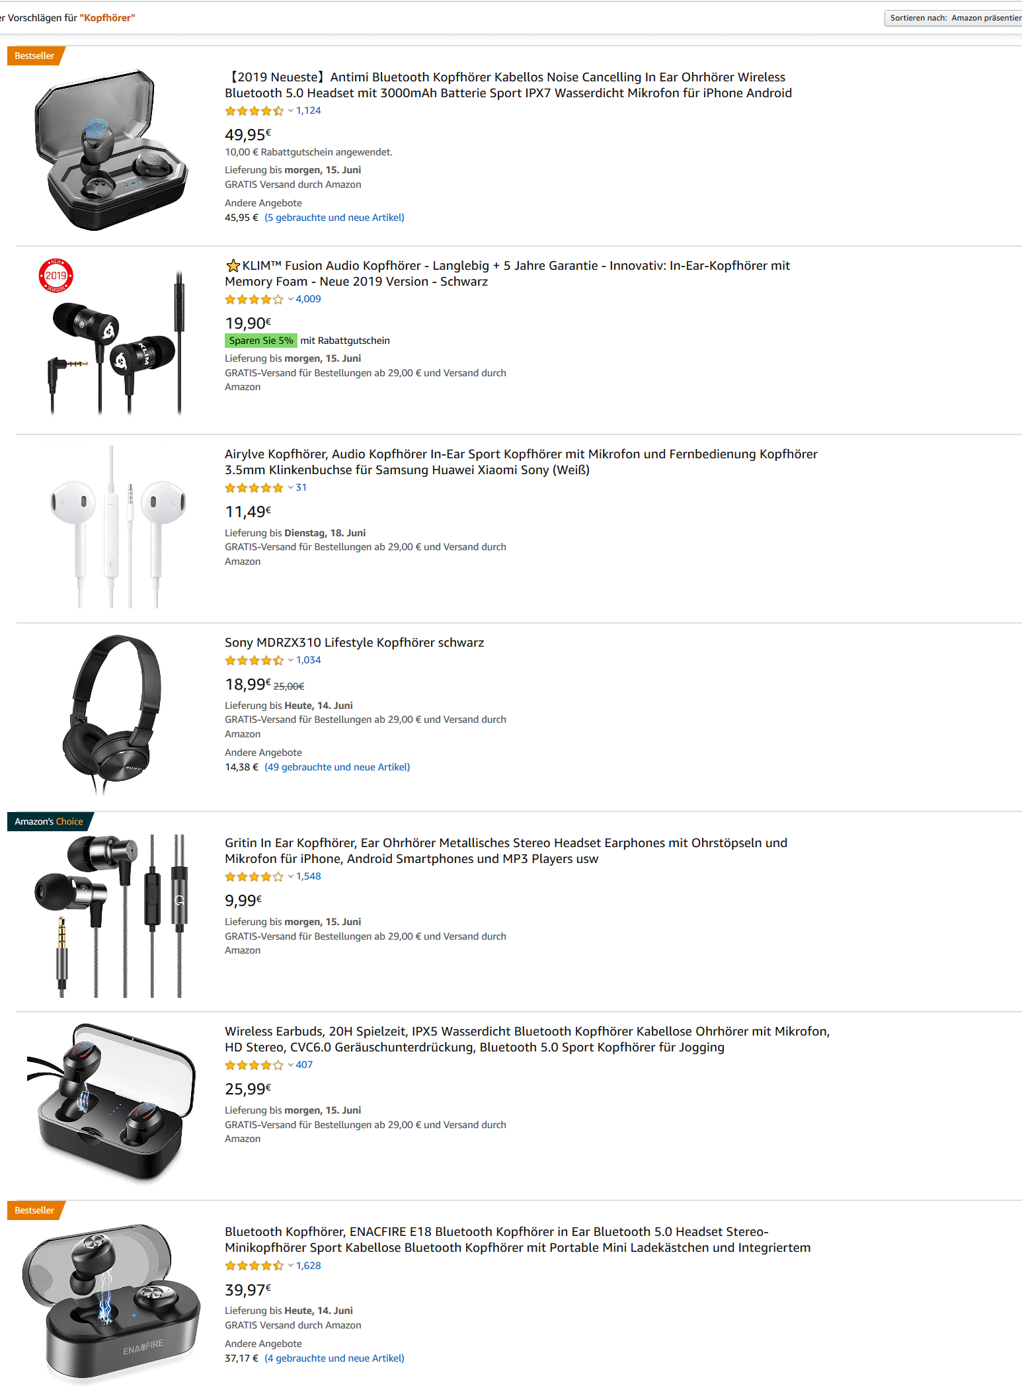The image size is (1022, 1392).
Task: Click the Antimi star rating icon
Action: tap(255, 111)
